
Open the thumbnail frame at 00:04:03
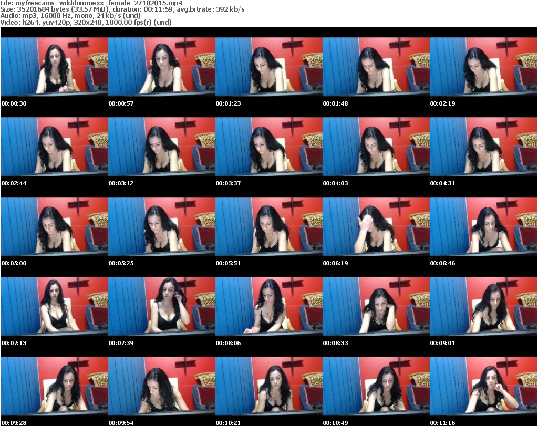(376, 147)
